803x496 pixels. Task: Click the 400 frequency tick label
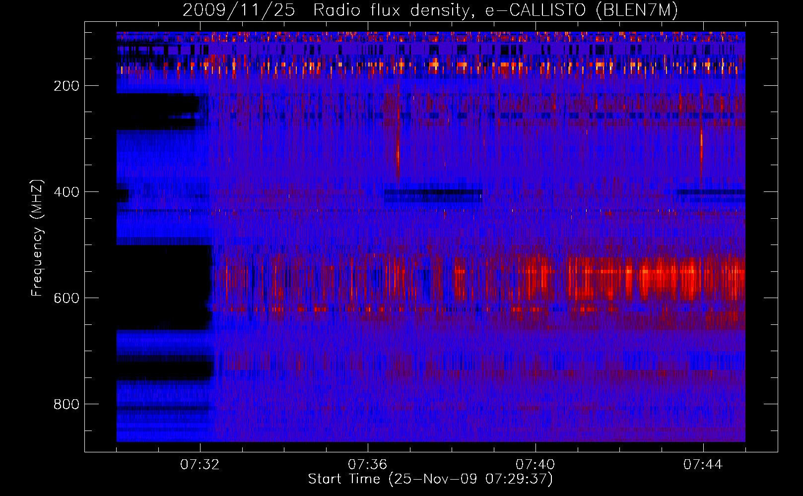[67, 192]
